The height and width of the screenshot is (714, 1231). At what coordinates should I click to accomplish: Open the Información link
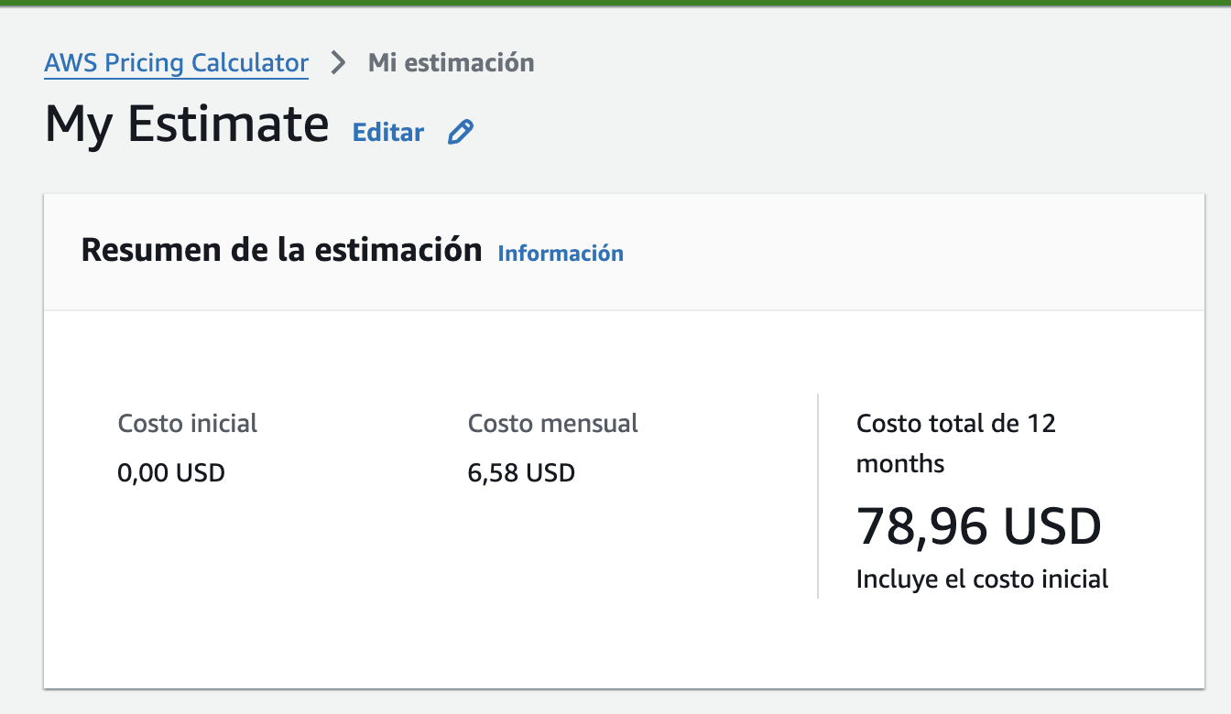[x=561, y=254]
